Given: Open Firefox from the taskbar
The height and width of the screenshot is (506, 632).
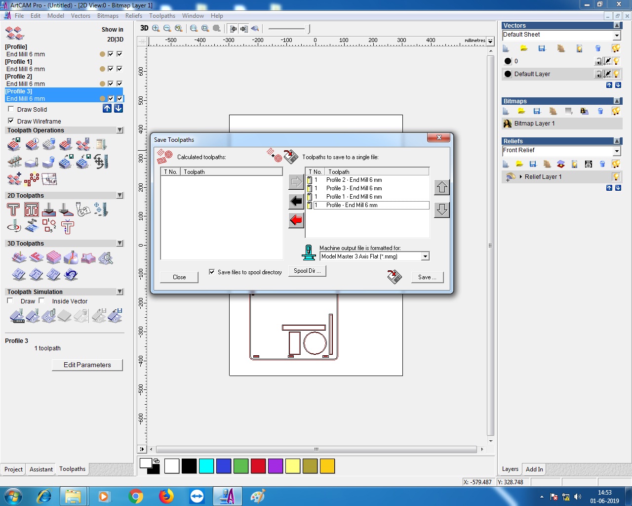Looking at the screenshot, I should pyautogui.click(x=166, y=496).
